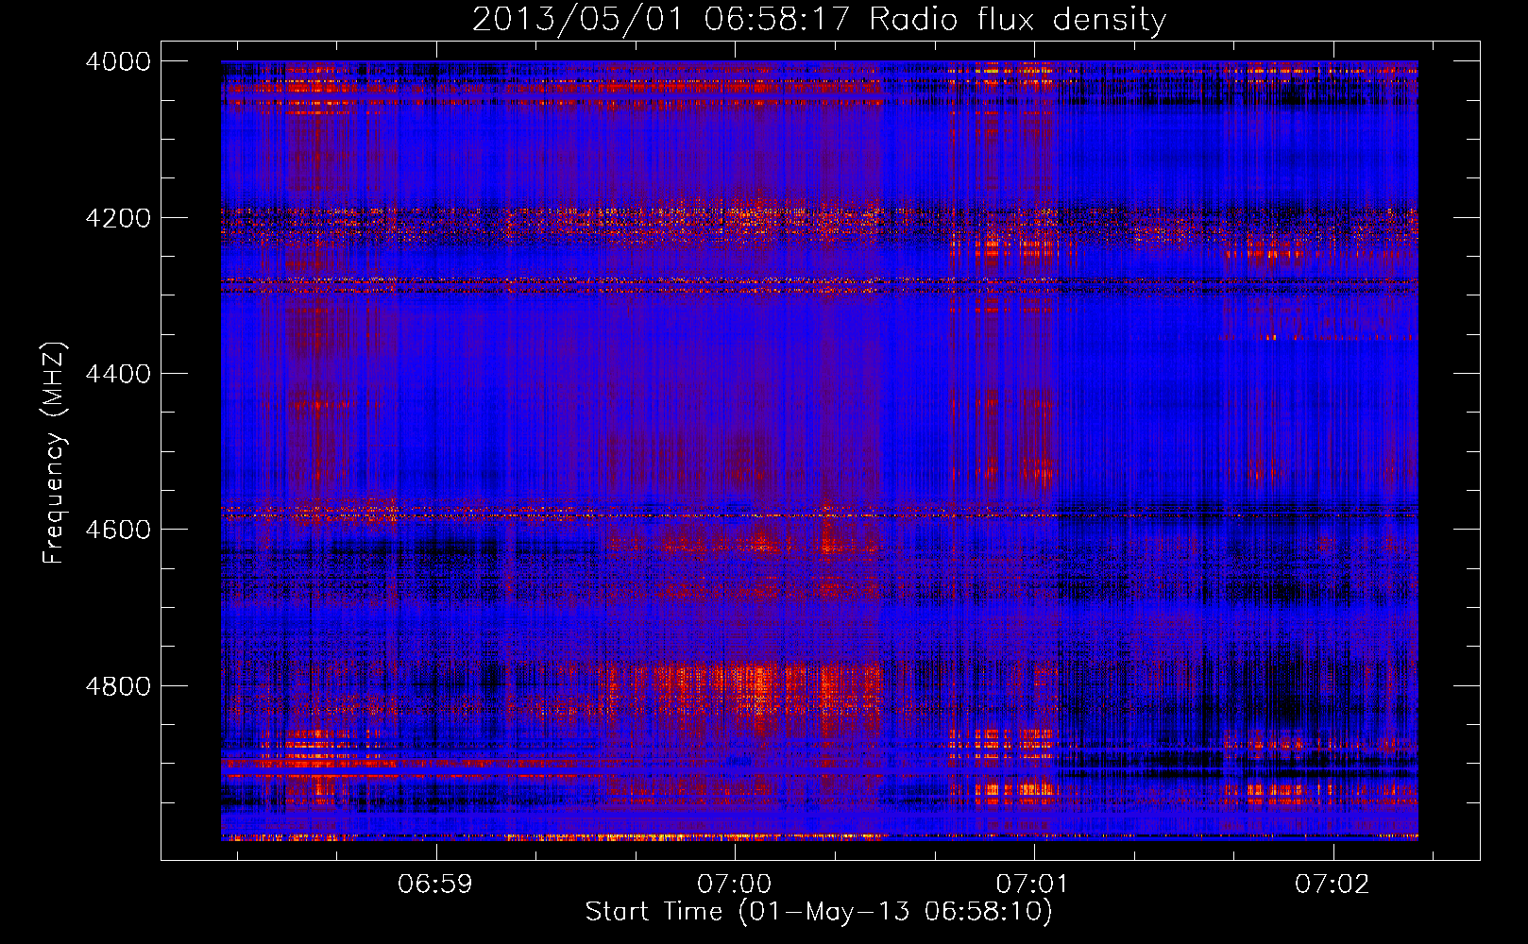This screenshot has width=1528, height=944.
Task: Click the 06:59 time tick label
Action: 435,885
